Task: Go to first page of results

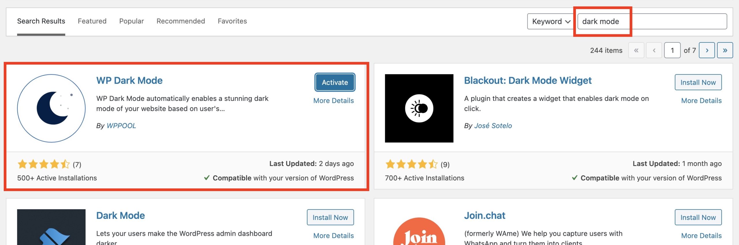Action: [x=636, y=50]
